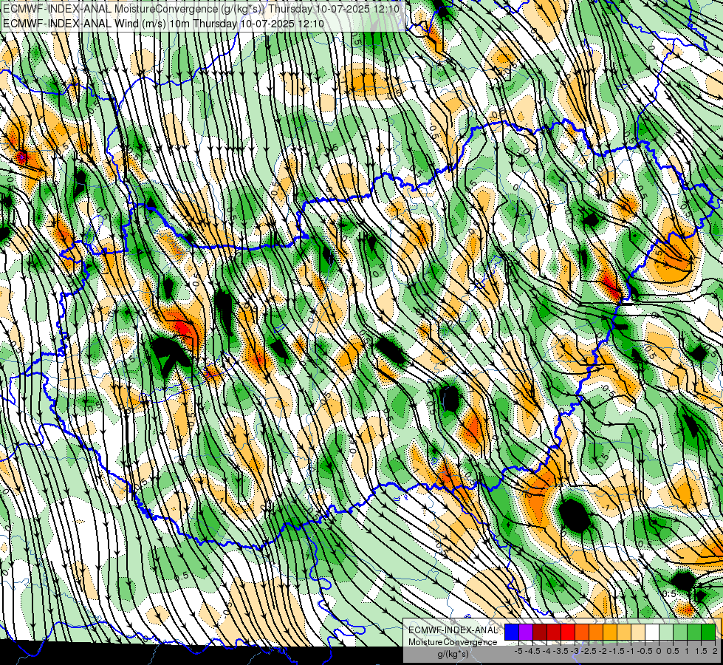Image resolution: width=723 pixels, height=665 pixels.
Task: Click the legend tick label -3
Action: [575, 651]
